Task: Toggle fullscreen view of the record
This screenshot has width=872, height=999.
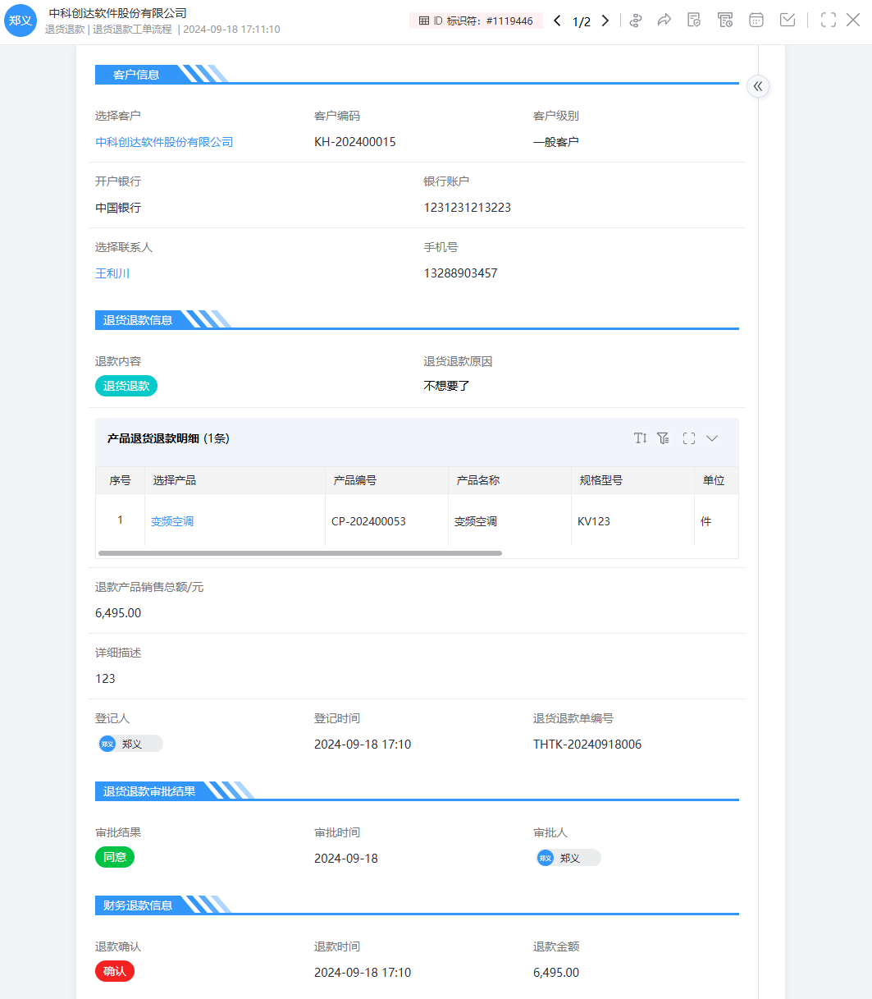Action: 829,21
